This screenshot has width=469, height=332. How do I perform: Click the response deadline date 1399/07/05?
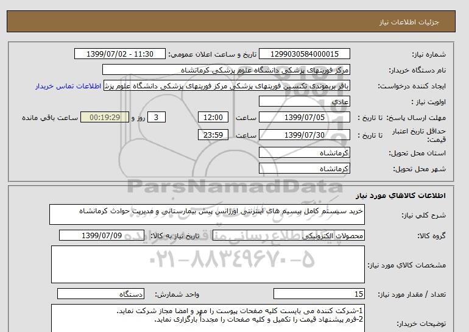pos(304,117)
